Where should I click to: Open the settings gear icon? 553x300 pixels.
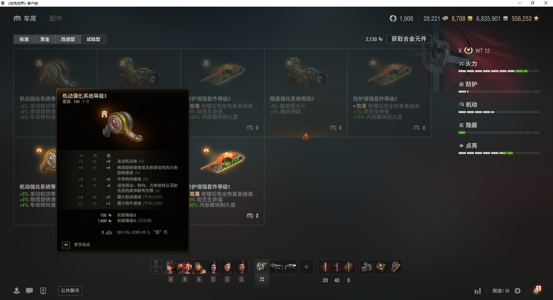pyautogui.click(x=518, y=291)
